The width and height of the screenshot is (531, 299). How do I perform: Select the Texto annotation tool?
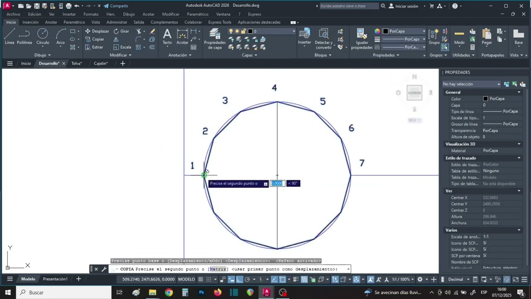point(167,37)
